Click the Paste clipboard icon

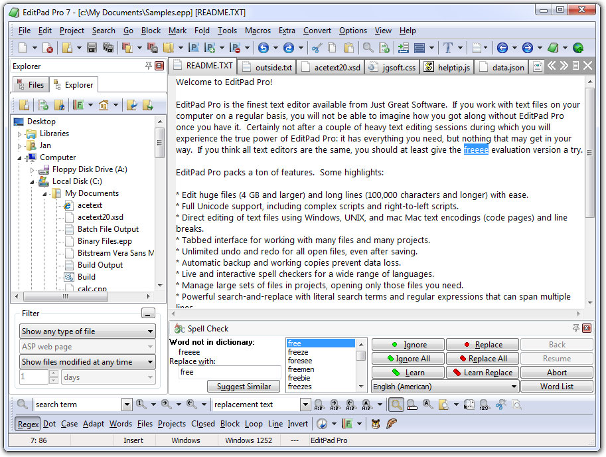(x=349, y=48)
